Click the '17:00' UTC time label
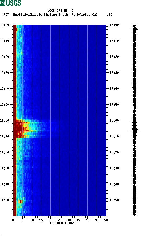The image size is (146, 237). pos(114,25)
